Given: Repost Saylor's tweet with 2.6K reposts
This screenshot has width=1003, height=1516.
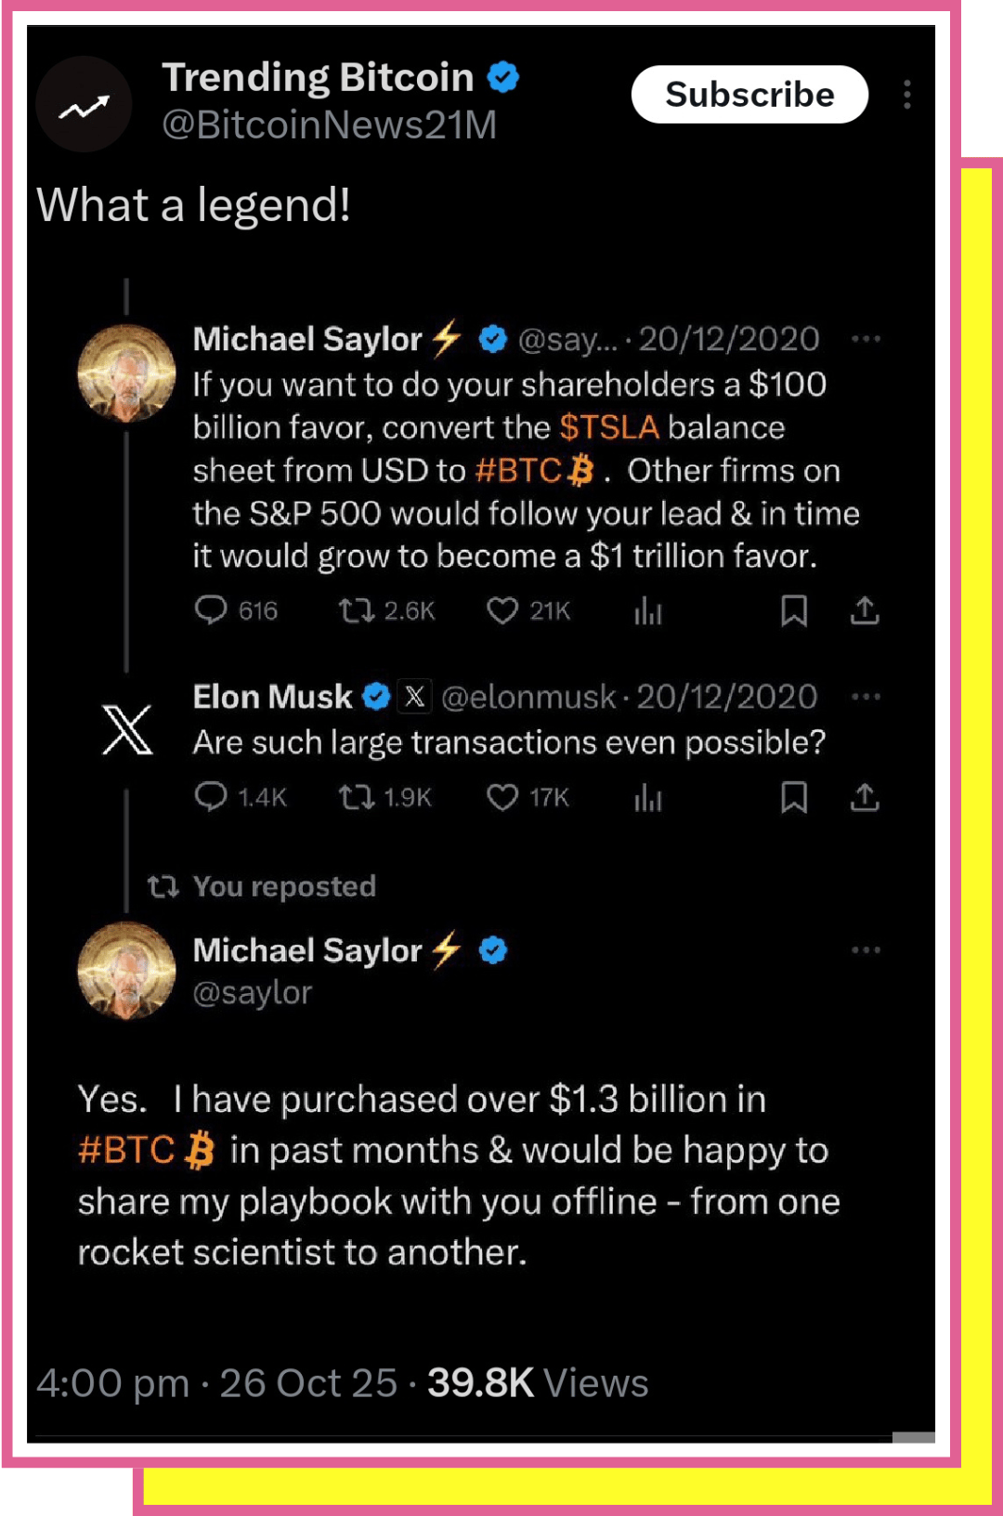Looking at the screenshot, I should [x=356, y=610].
